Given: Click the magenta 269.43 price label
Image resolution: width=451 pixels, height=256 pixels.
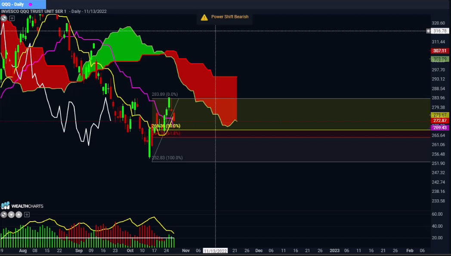Looking at the screenshot, I should [x=440, y=128].
